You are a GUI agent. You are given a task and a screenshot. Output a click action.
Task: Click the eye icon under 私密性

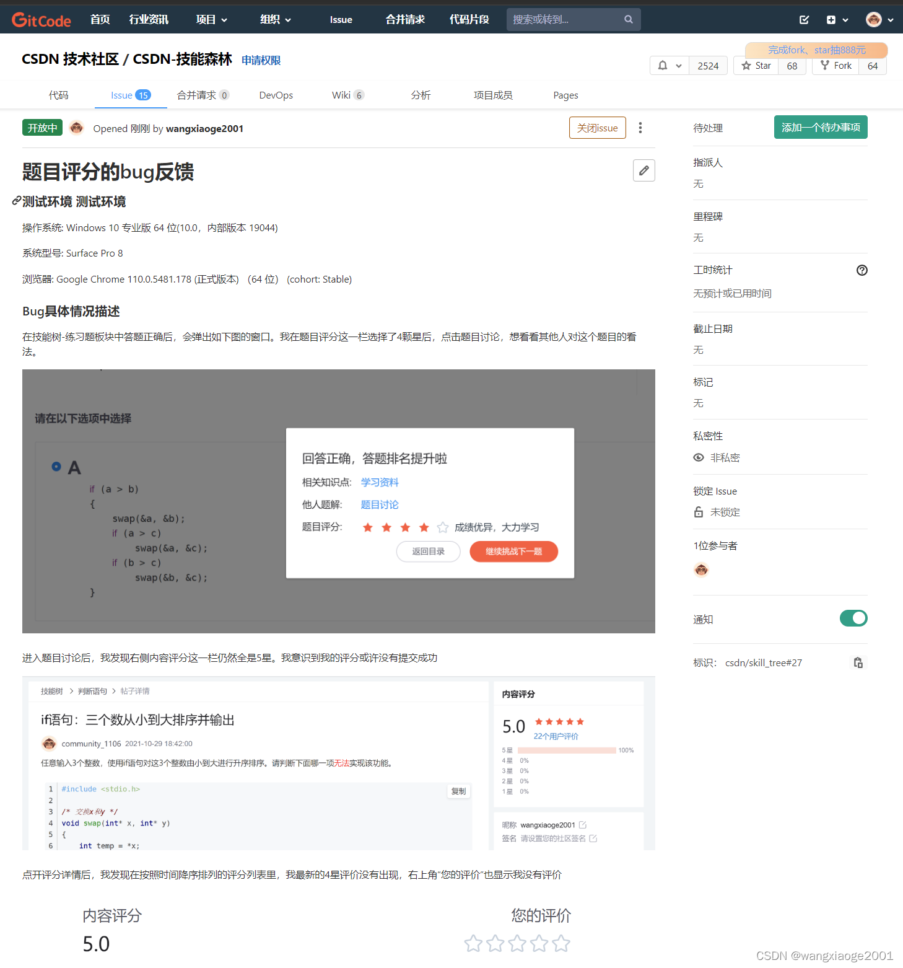tap(699, 457)
